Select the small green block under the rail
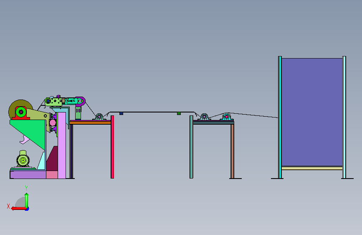Screen dimensions: 362x235 coord(179,113)
